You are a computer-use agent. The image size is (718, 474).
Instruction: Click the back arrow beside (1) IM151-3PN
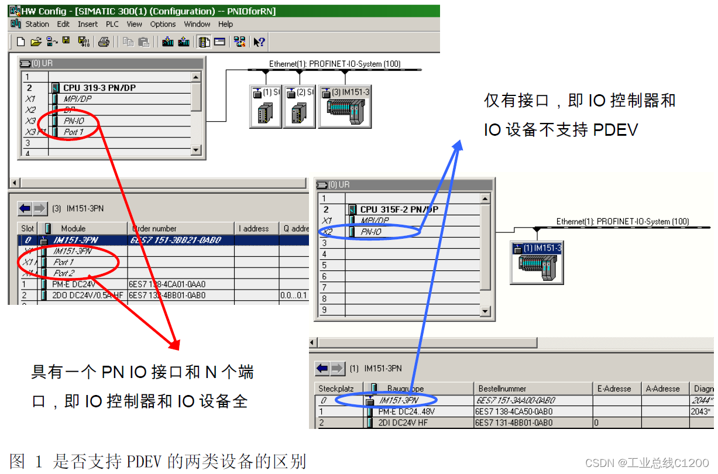click(322, 369)
